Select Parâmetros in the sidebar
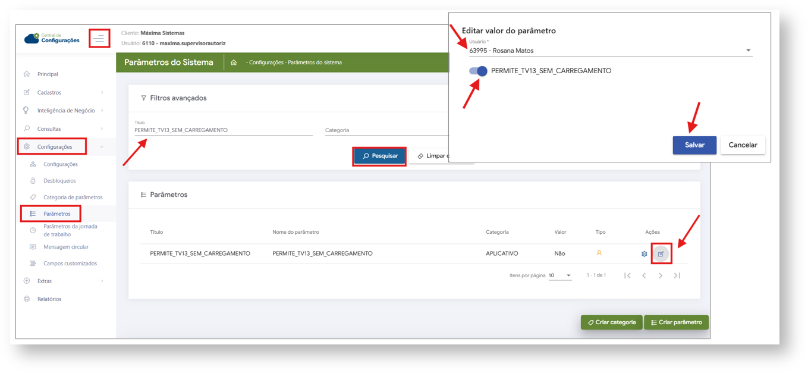 point(56,214)
